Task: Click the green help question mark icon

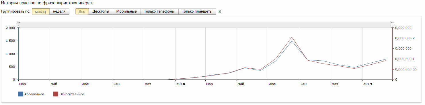Action: (x=219, y=12)
